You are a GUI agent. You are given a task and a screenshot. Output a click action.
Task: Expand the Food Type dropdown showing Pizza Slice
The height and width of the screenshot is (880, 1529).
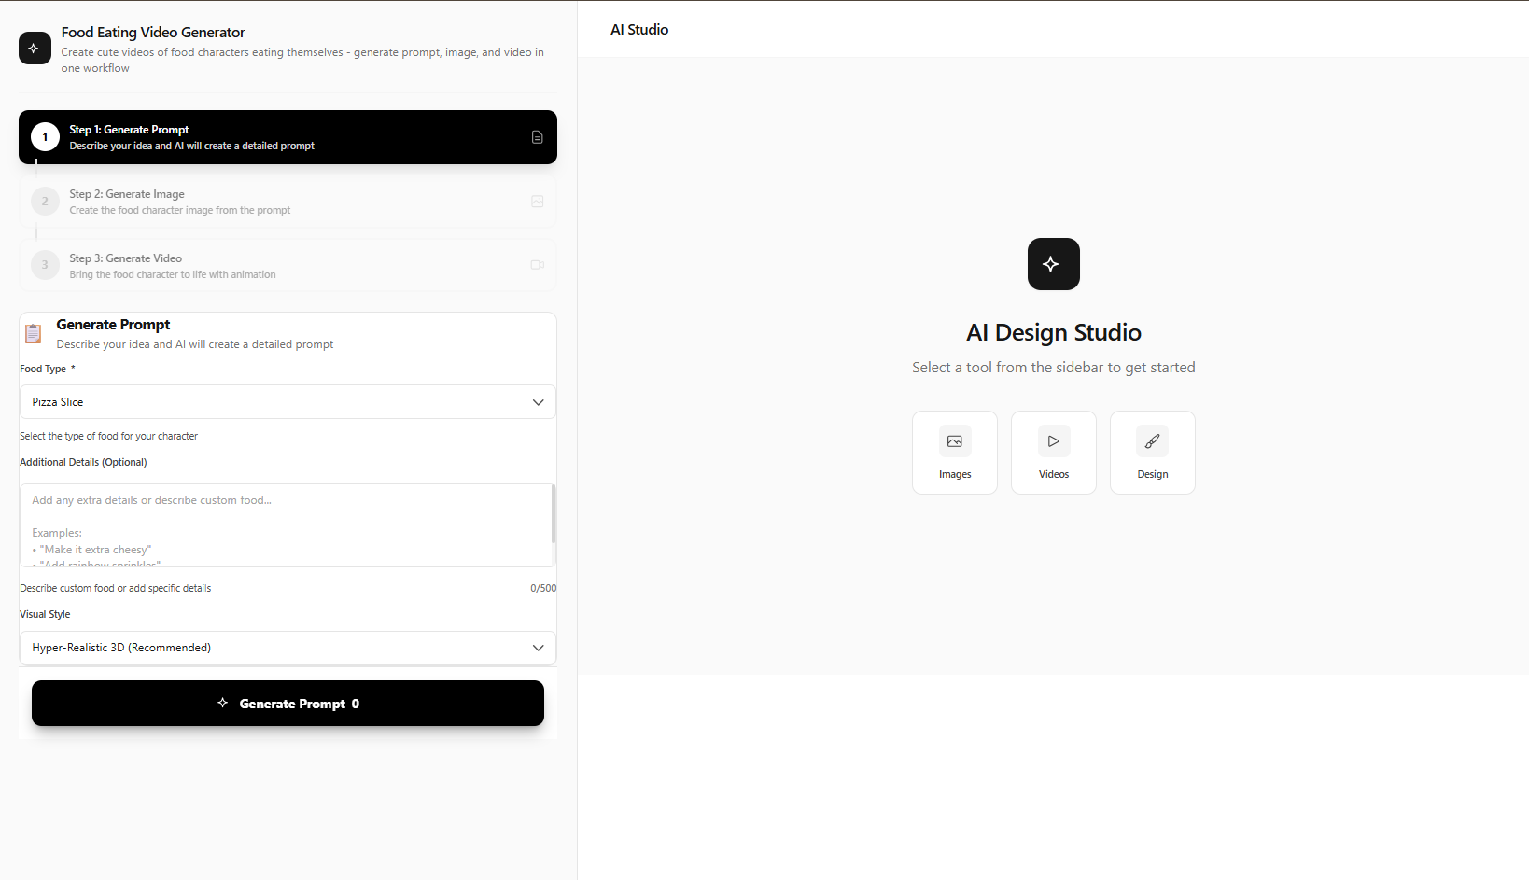pos(288,402)
